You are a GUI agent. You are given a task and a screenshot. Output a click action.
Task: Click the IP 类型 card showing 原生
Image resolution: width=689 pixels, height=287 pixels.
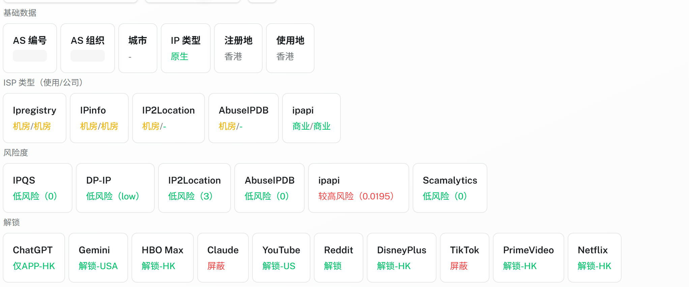pyautogui.click(x=185, y=48)
